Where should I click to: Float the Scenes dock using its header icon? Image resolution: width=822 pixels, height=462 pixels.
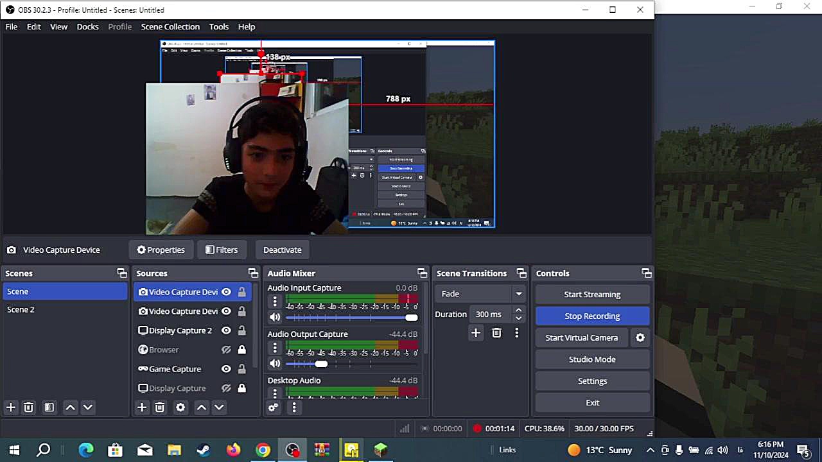pos(122,273)
